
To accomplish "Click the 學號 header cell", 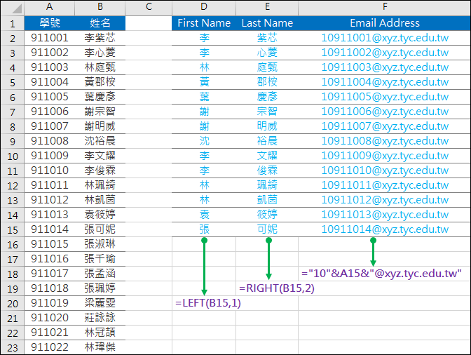I will (x=49, y=23).
